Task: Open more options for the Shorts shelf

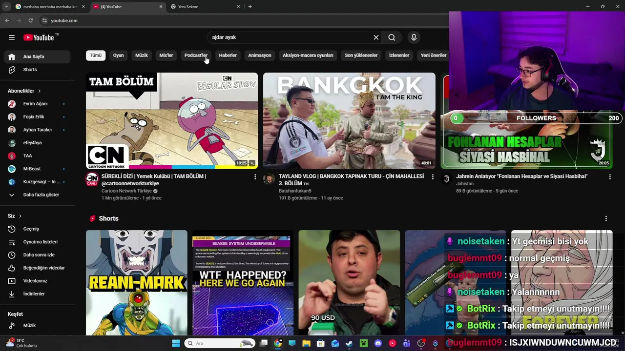Action: point(606,218)
